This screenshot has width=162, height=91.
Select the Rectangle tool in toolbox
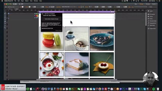[x=5, y=17]
